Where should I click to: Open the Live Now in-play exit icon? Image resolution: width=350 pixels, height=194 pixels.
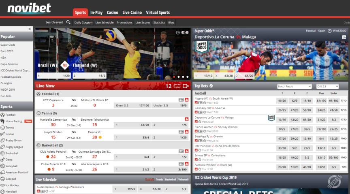point(186,86)
